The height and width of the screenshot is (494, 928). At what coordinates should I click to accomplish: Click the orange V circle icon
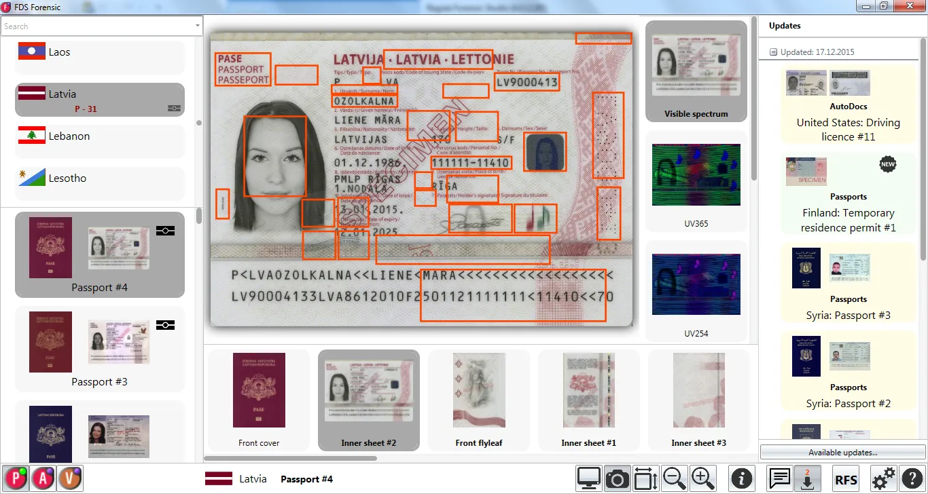[70, 479]
